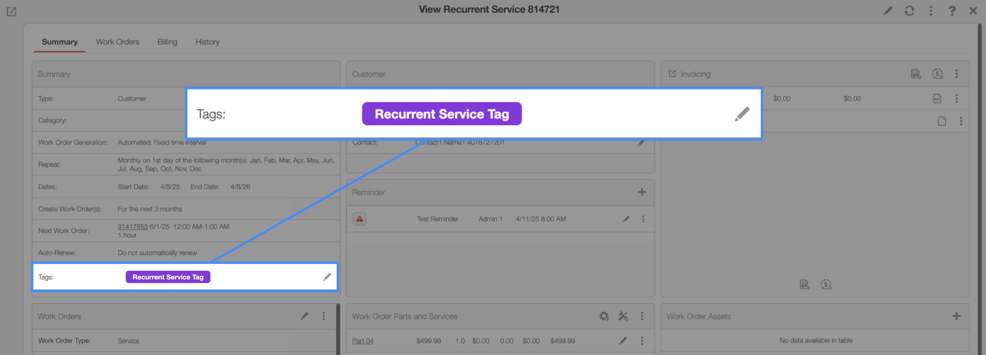Open pop-out window icon at top left
The height and width of the screenshot is (355, 986).
12,12
